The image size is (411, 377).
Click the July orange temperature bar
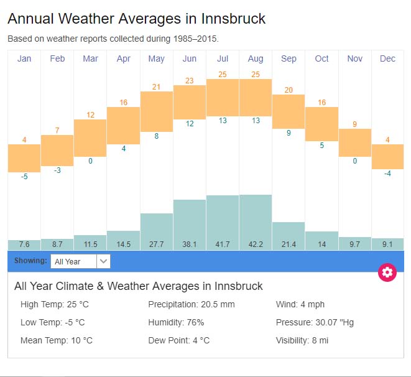coord(223,97)
